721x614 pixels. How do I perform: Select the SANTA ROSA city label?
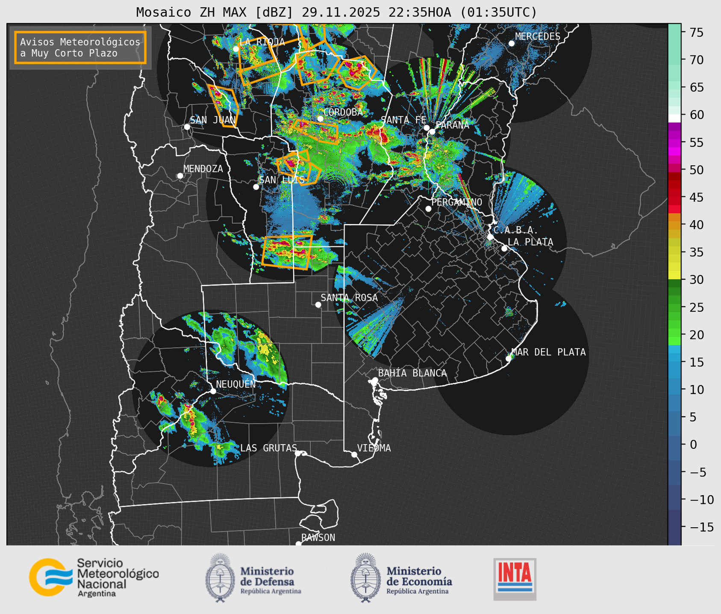349,298
